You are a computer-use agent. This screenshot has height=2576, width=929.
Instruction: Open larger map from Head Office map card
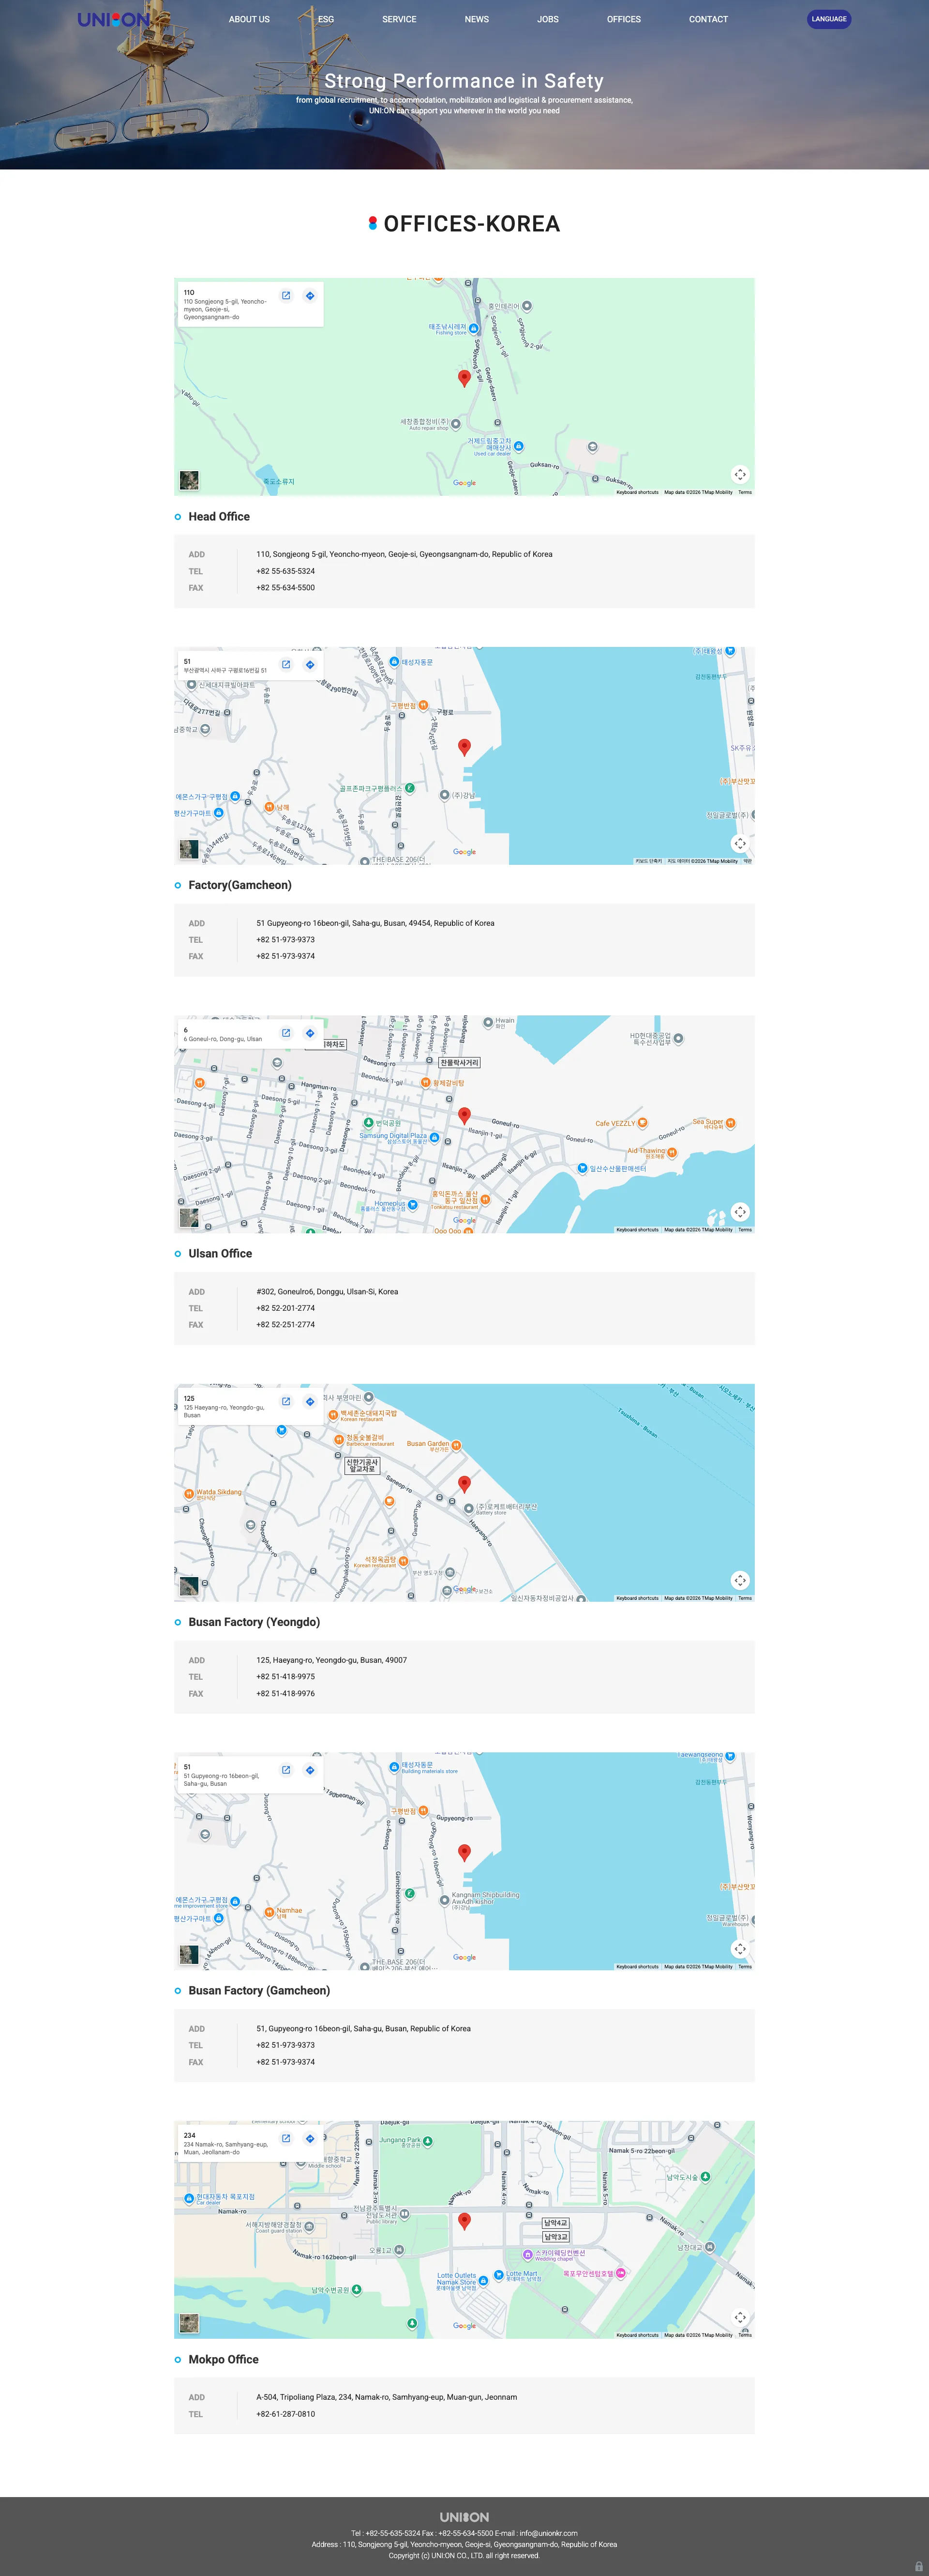[x=285, y=296]
